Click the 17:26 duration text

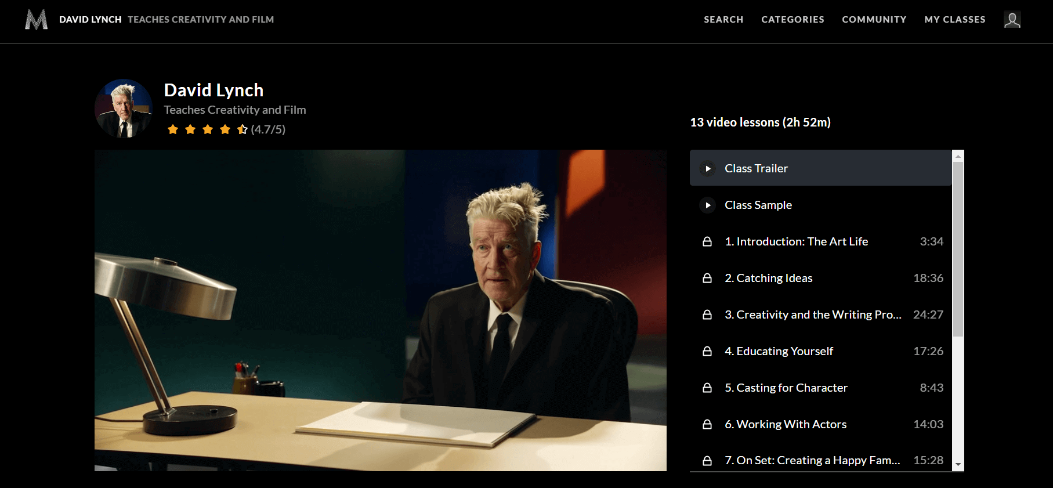pos(928,351)
